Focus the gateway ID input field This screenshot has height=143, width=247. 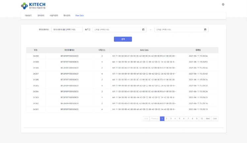tap(67, 29)
